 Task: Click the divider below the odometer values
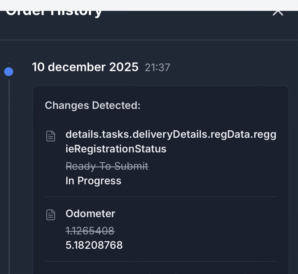160,261
